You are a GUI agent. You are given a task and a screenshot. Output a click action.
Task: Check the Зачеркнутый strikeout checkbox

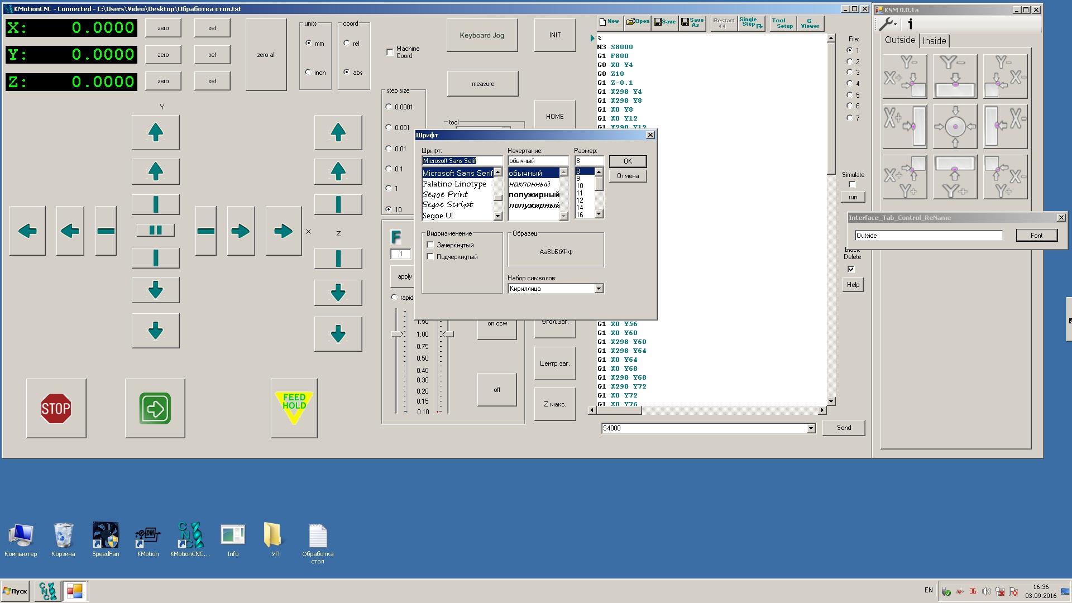430,245
